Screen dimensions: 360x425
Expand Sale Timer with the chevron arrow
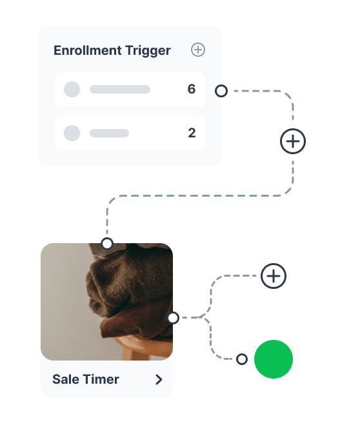(x=159, y=379)
